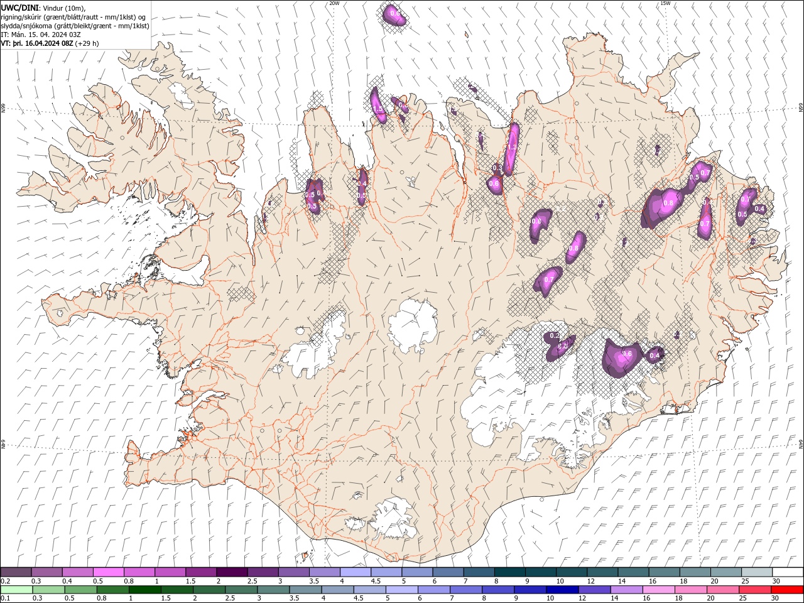The image size is (804, 603).
Task: Click the 0.2 snowfall value on the map
Action: pos(554,336)
